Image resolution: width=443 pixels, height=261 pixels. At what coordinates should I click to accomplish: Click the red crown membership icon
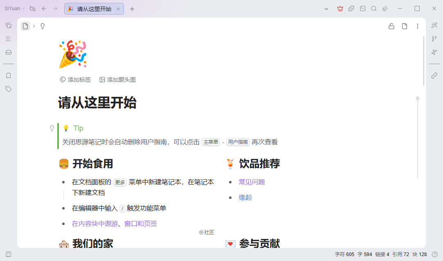[x=340, y=9]
